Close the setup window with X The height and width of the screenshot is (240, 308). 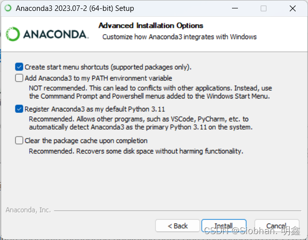tap(293, 8)
